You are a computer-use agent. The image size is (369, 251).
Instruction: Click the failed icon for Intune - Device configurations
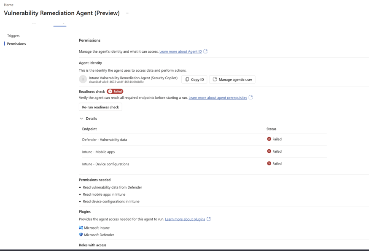[x=269, y=163]
